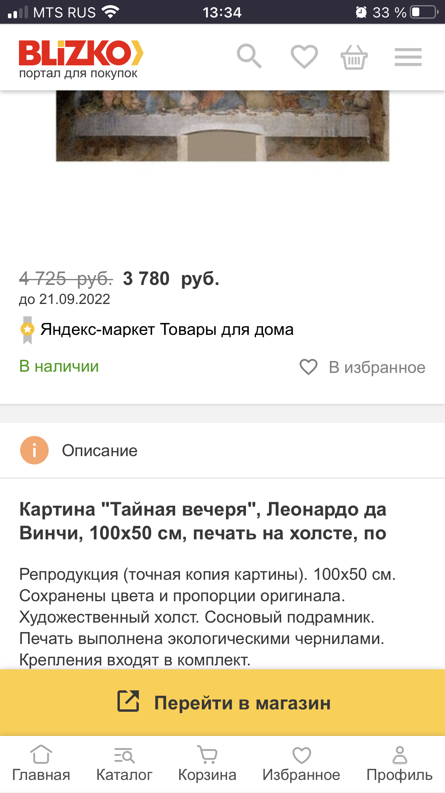The height and width of the screenshot is (793, 445).
Task: Tap the Картина "Тайная вечеря" product title
Action: pyautogui.click(x=203, y=521)
